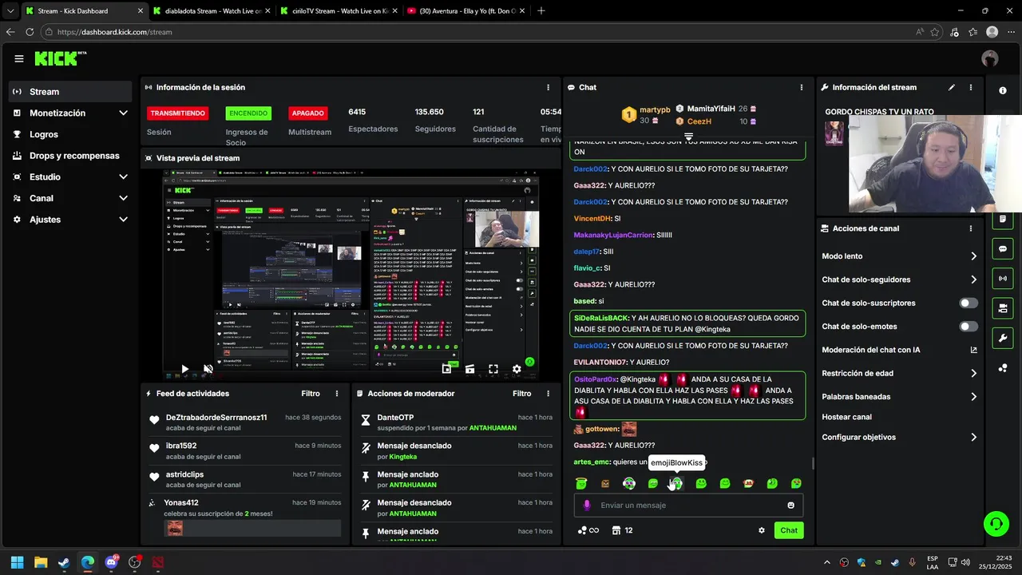Click username MakanakyLujanCarrion in chat
This screenshot has width=1022, height=575.
(x=613, y=235)
